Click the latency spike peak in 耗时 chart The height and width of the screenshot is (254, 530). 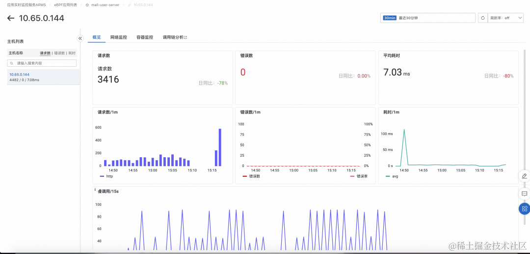point(404,130)
